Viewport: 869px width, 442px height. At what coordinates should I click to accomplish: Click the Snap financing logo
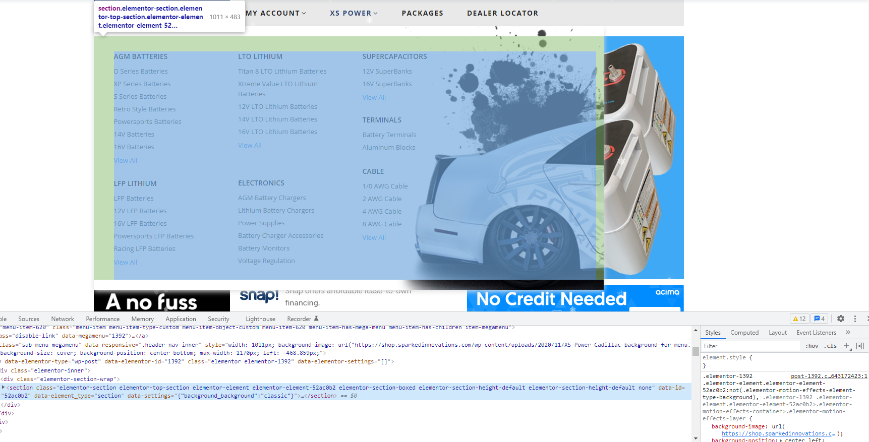click(x=259, y=295)
